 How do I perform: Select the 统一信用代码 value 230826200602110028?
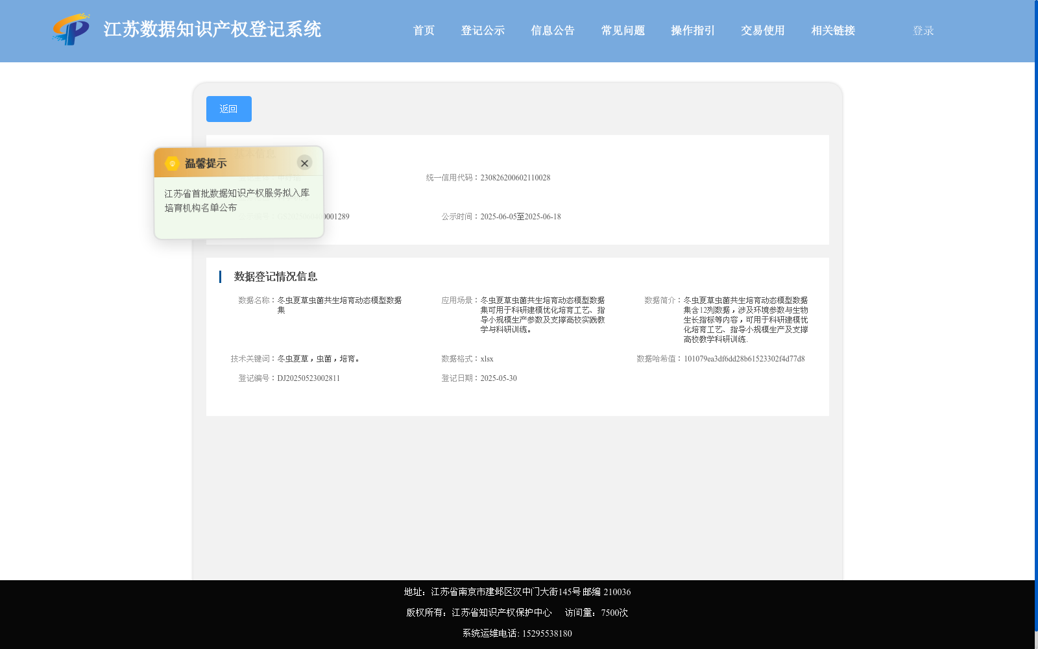pyautogui.click(x=515, y=178)
